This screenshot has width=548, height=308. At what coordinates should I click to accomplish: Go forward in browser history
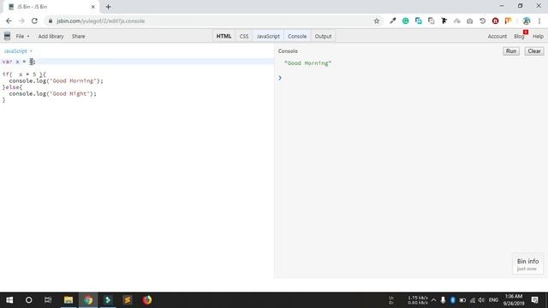tap(21, 21)
